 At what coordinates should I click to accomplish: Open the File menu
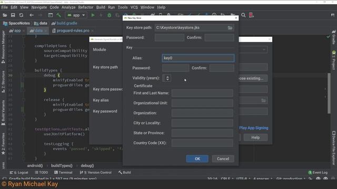(5, 7)
